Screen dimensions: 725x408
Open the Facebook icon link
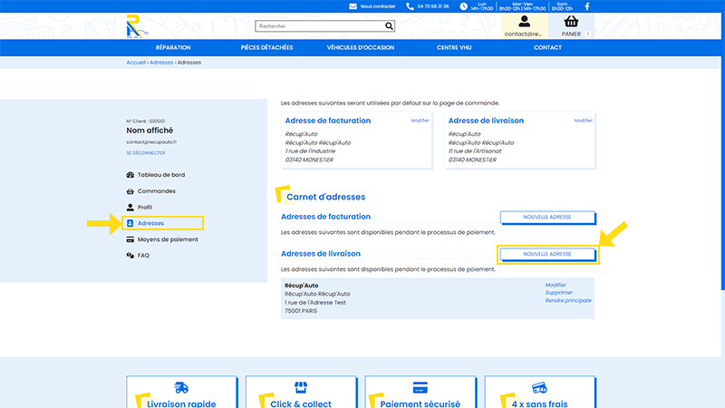click(587, 6)
